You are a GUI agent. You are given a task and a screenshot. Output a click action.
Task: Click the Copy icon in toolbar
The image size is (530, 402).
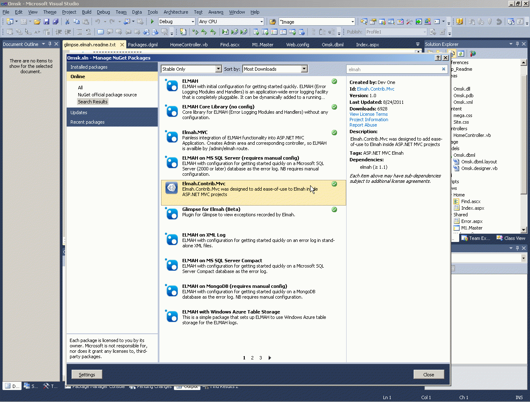point(77,22)
